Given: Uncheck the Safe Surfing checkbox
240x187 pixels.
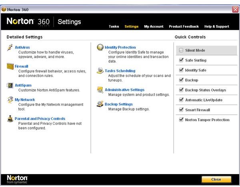Looking at the screenshot, I should pyautogui.click(x=181, y=60).
